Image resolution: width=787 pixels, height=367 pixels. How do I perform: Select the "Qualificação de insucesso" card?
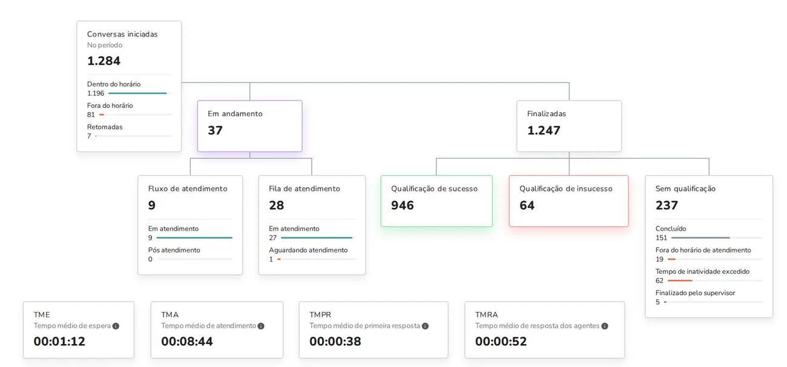[x=569, y=201]
